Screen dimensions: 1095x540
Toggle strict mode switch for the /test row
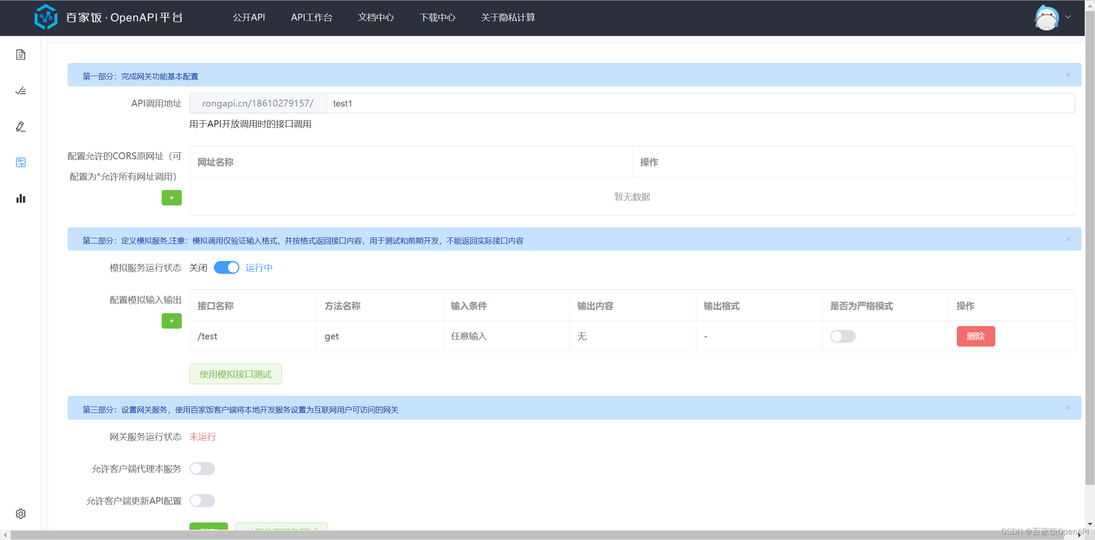pyautogui.click(x=843, y=336)
